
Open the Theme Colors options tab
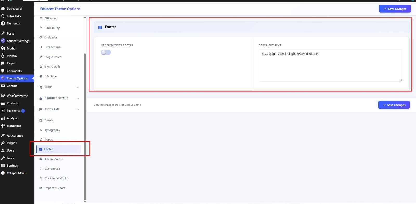[58, 159]
